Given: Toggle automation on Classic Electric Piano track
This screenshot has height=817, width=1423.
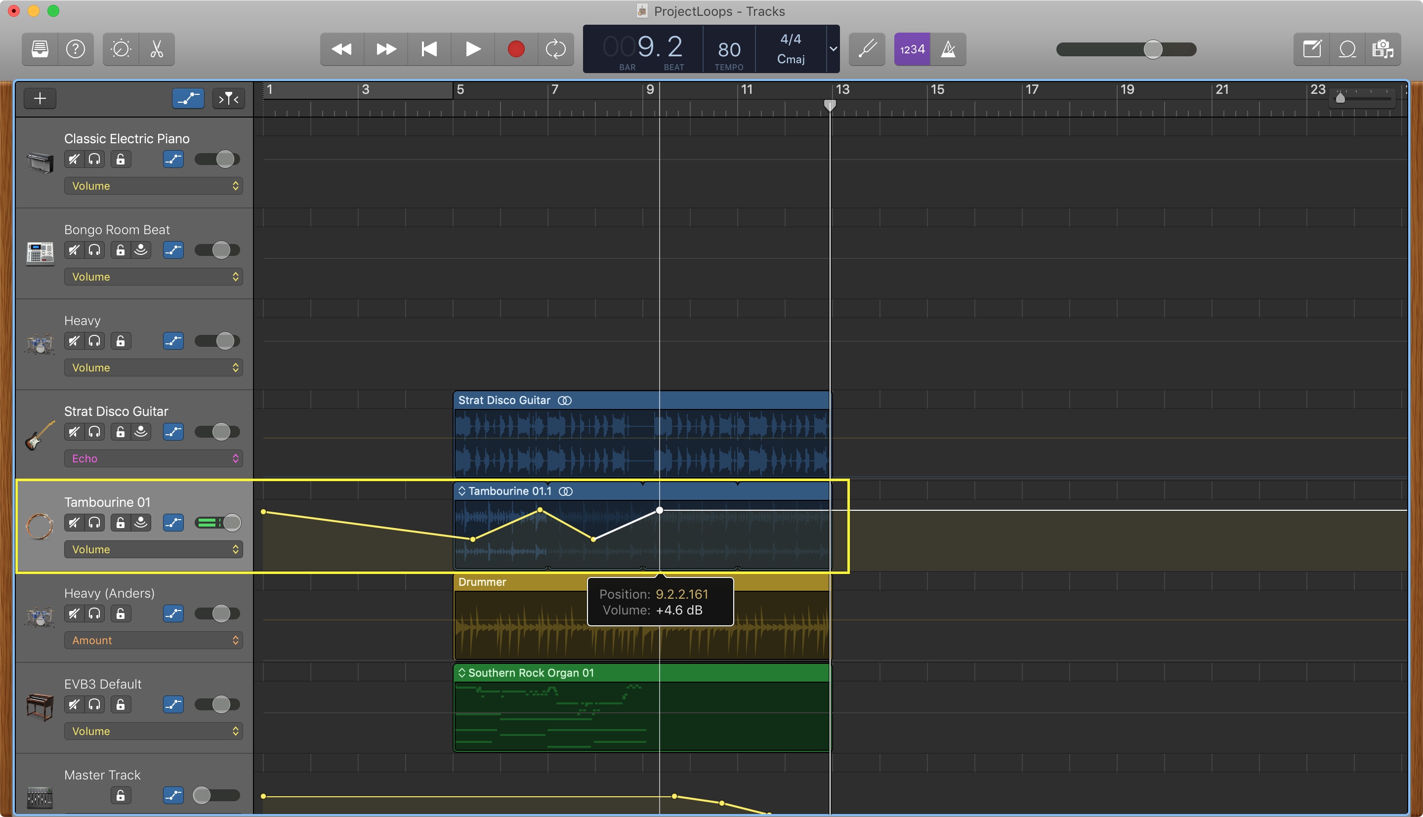Looking at the screenshot, I should tap(173, 160).
